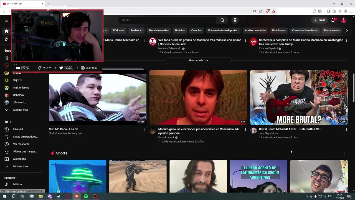
Task: Show hidden system tray icons
Action: pyautogui.click(x=307, y=196)
